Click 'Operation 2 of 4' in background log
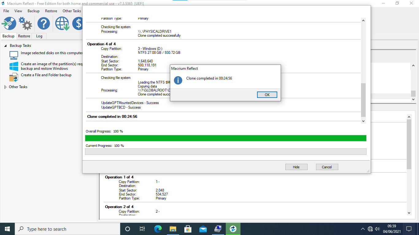 (x=119, y=207)
